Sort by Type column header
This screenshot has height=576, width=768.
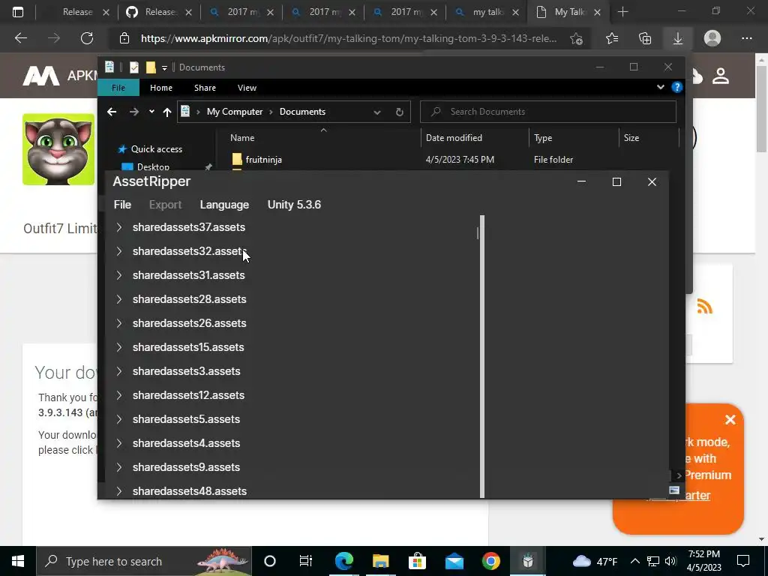click(x=543, y=138)
